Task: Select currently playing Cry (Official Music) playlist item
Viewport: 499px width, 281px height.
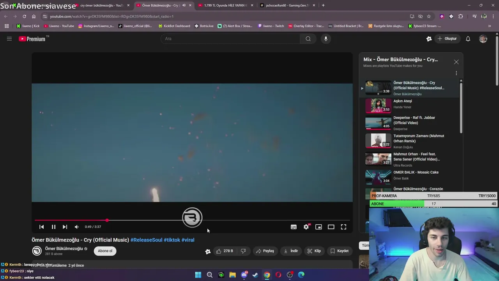Action: click(409, 88)
